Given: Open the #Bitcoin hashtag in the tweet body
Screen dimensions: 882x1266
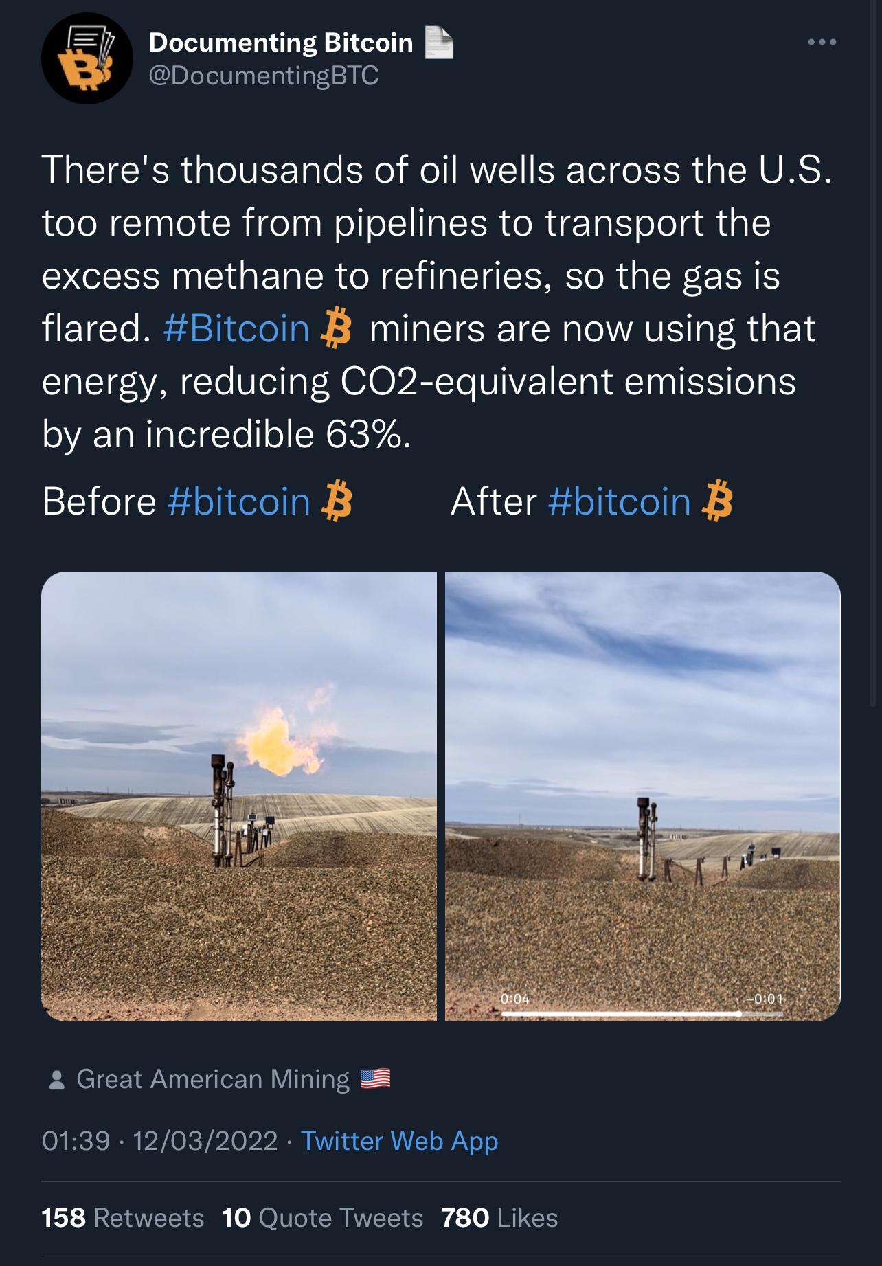Looking at the screenshot, I should pos(237,329).
